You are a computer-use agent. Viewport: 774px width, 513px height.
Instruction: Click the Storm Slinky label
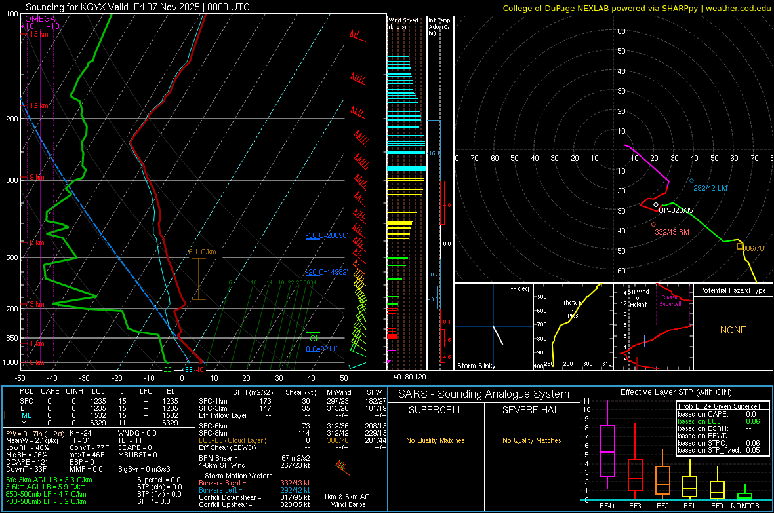click(x=476, y=366)
